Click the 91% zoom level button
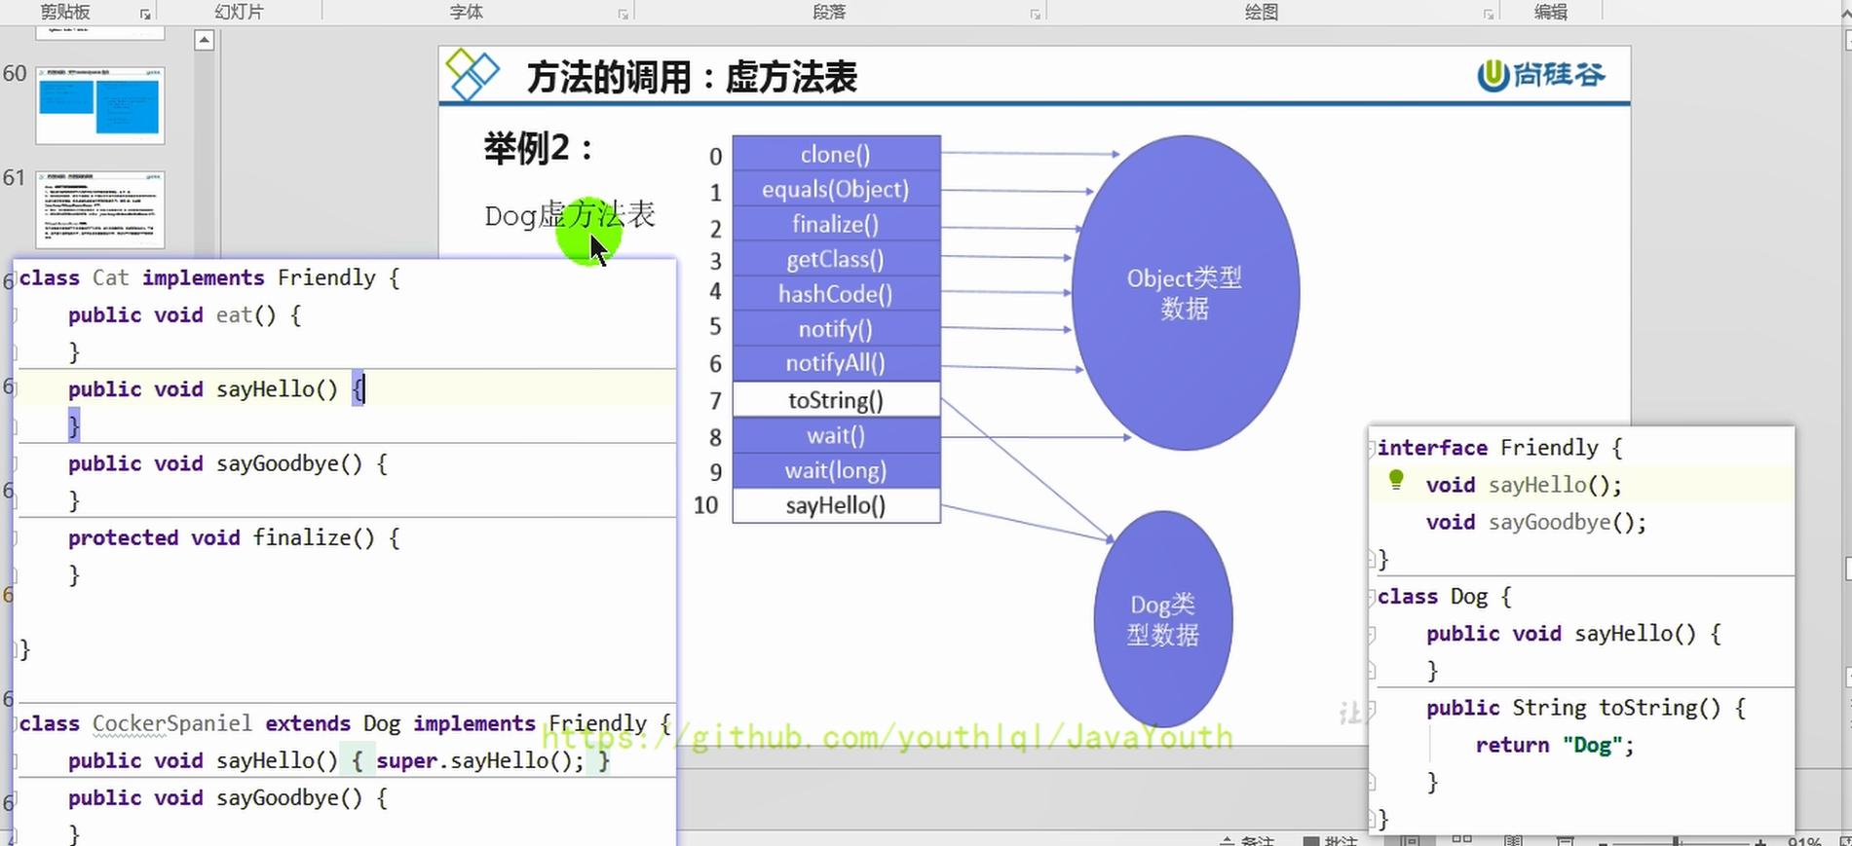Image resolution: width=1852 pixels, height=846 pixels. tap(1804, 842)
